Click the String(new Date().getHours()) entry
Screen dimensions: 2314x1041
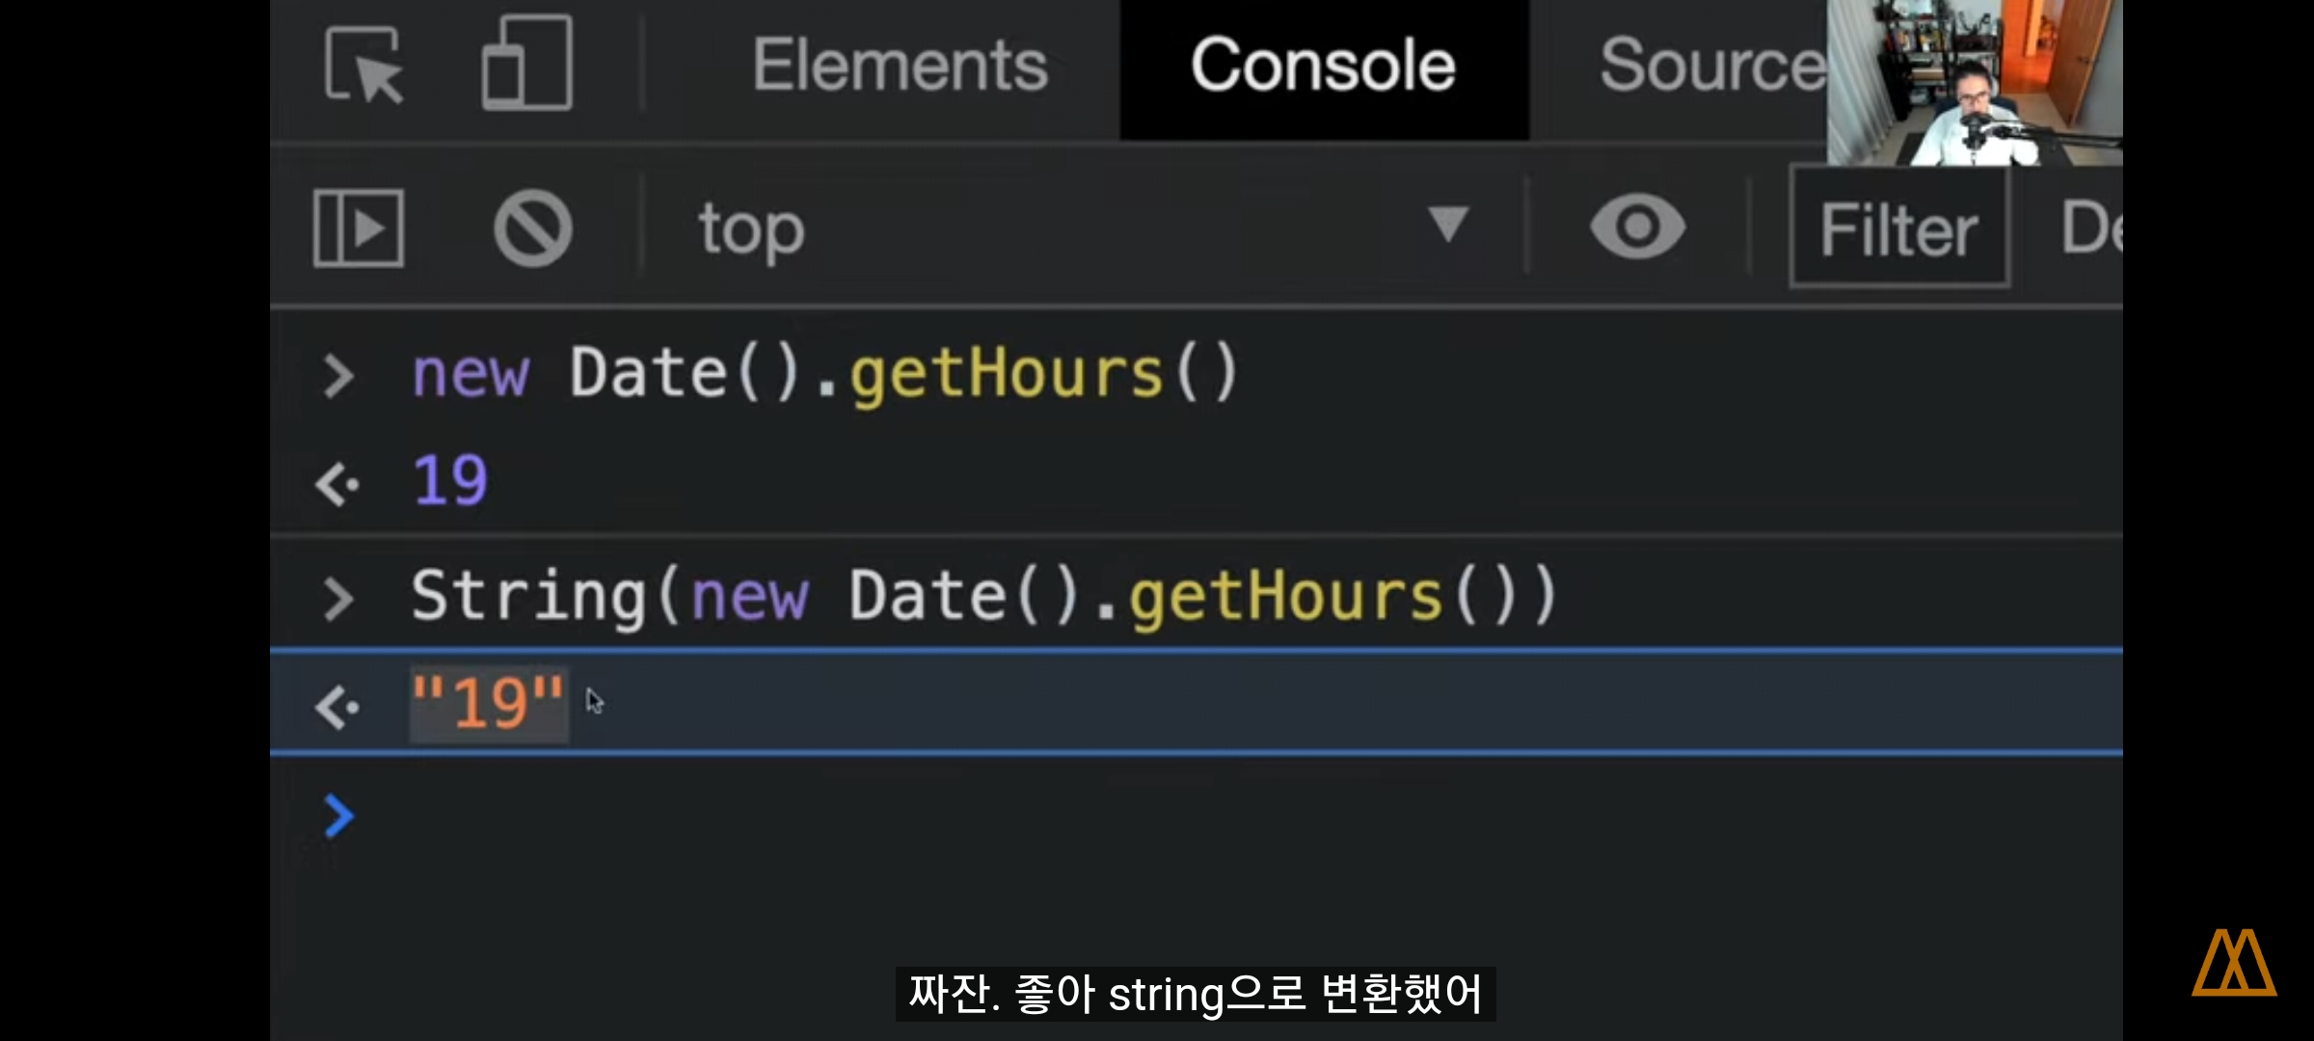click(983, 596)
